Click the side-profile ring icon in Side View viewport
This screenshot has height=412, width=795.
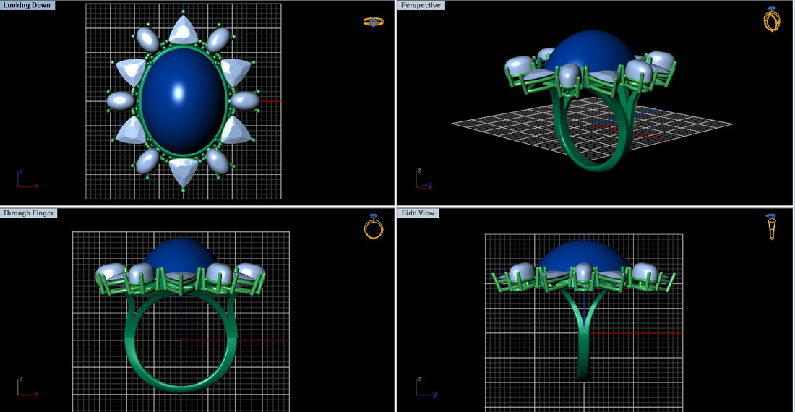pos(771,226)
